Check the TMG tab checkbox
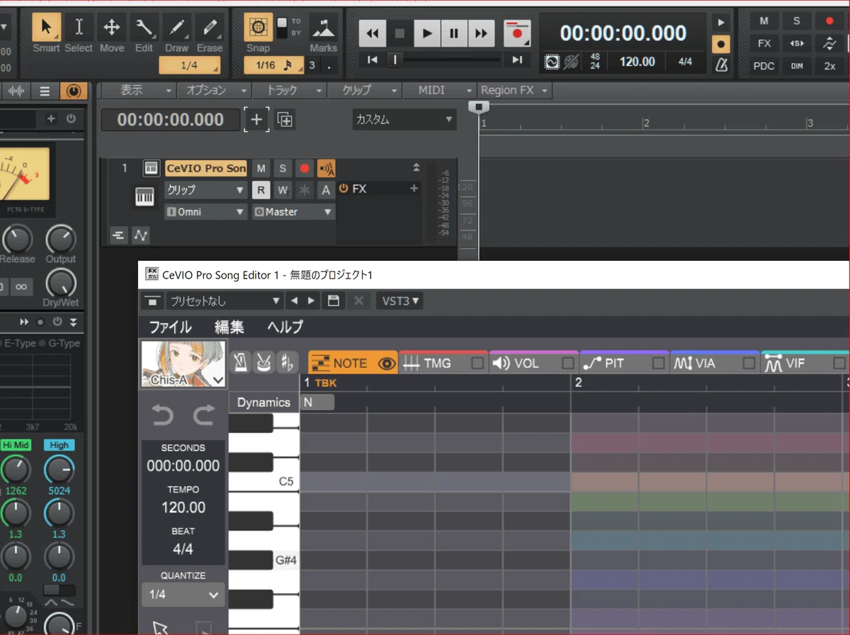Viewport: 850px width, 635px height. click(x=478, y=364)
